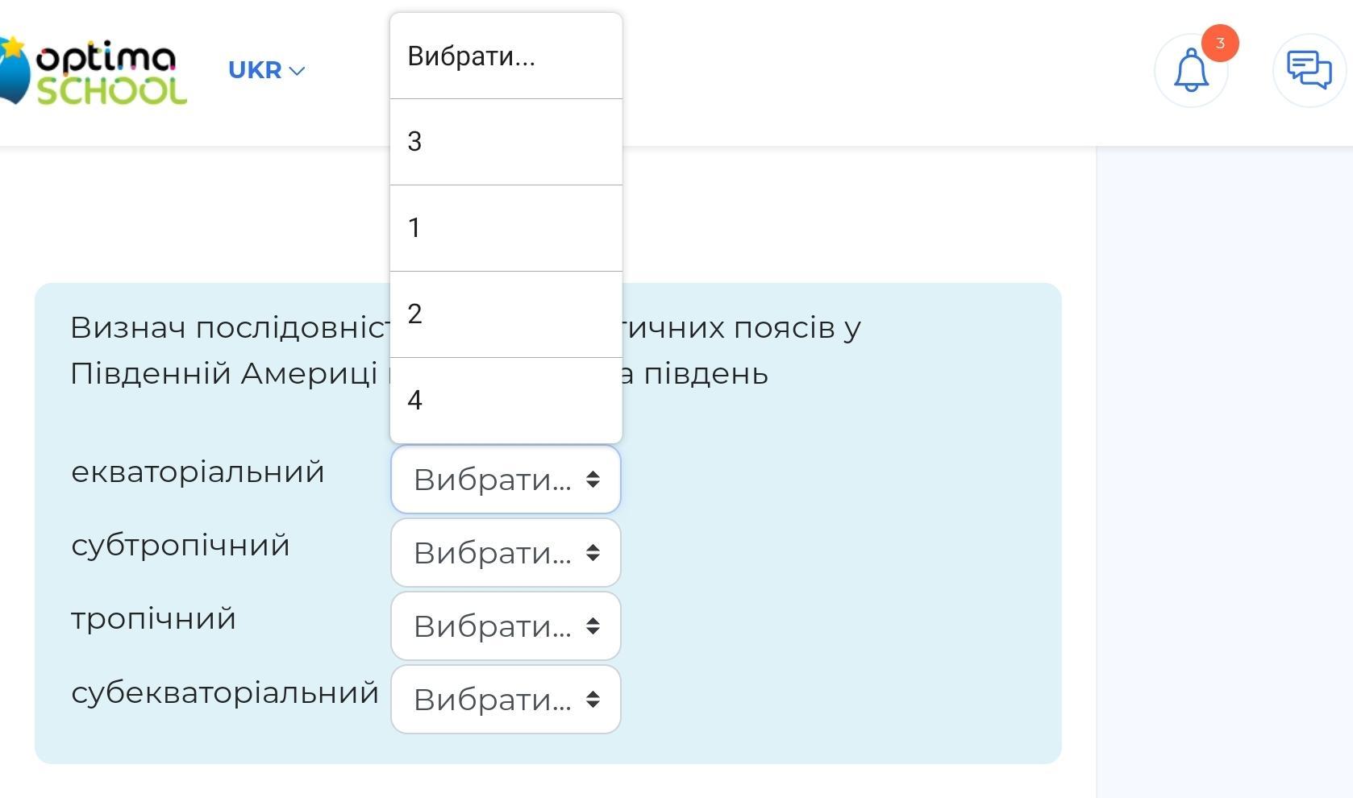Expand the тропічний selection dropdown
1353x798 pixels.
click(x=506, y=626)
